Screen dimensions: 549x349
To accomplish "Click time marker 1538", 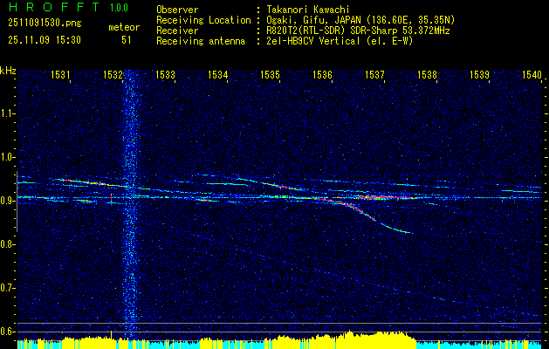I will 427,74.
